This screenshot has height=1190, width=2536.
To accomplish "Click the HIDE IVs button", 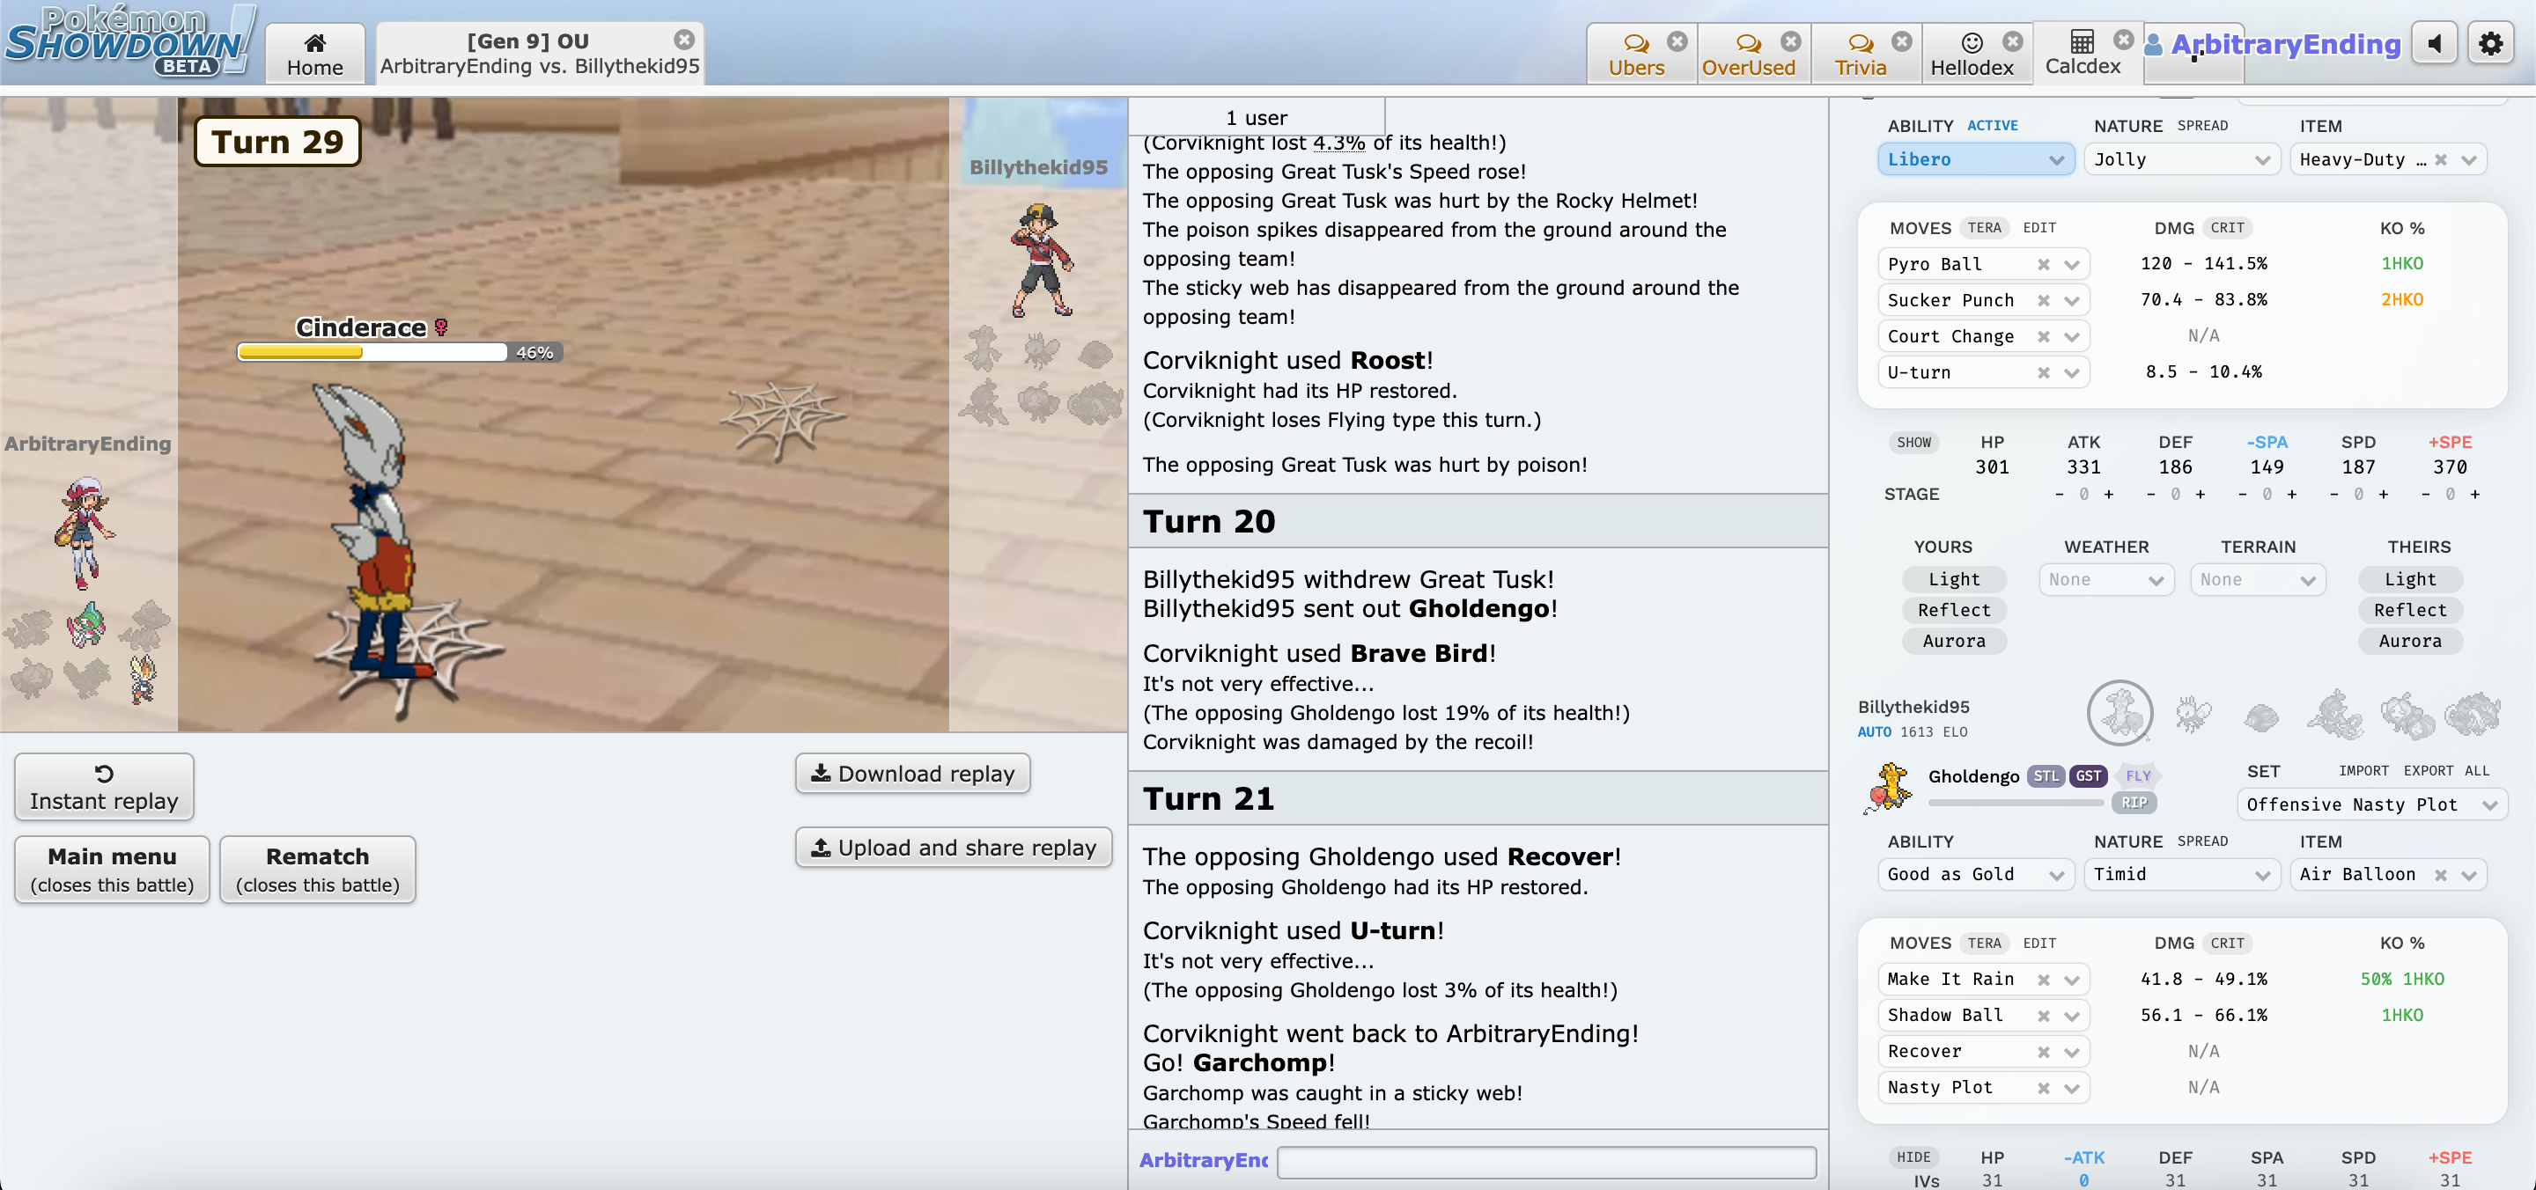I will (x=1913, y=1157).
